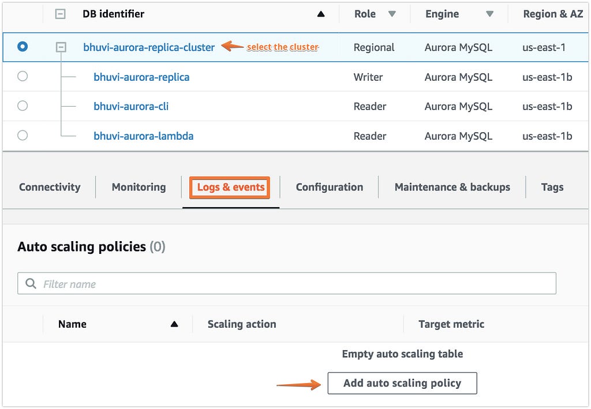Viewport: 591px width, 409px height.
Task: Switch to the Tags tab
Action: (552, 187)
